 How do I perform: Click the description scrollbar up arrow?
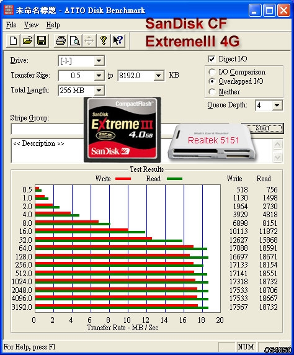(x=277, y=144)
